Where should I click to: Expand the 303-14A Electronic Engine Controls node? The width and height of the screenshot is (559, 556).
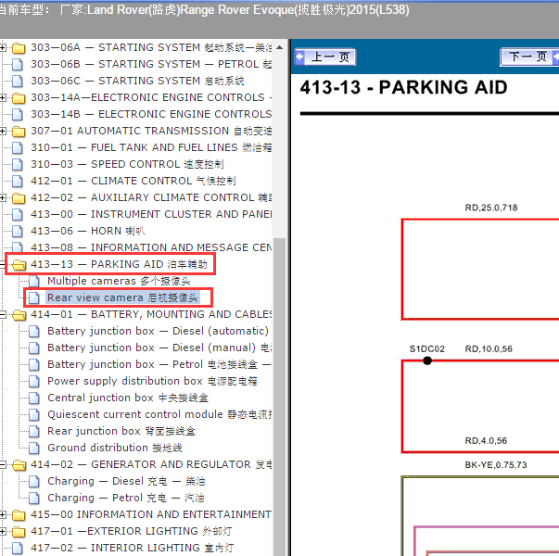click(x=4, y=97)
